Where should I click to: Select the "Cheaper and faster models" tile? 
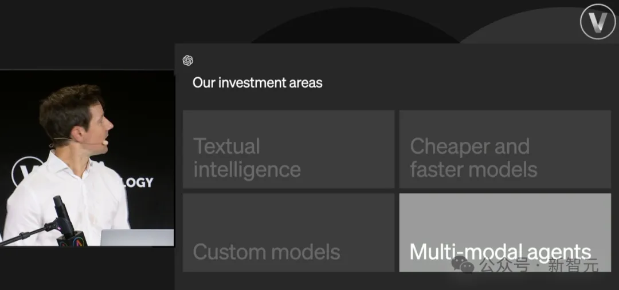point(504,149)
